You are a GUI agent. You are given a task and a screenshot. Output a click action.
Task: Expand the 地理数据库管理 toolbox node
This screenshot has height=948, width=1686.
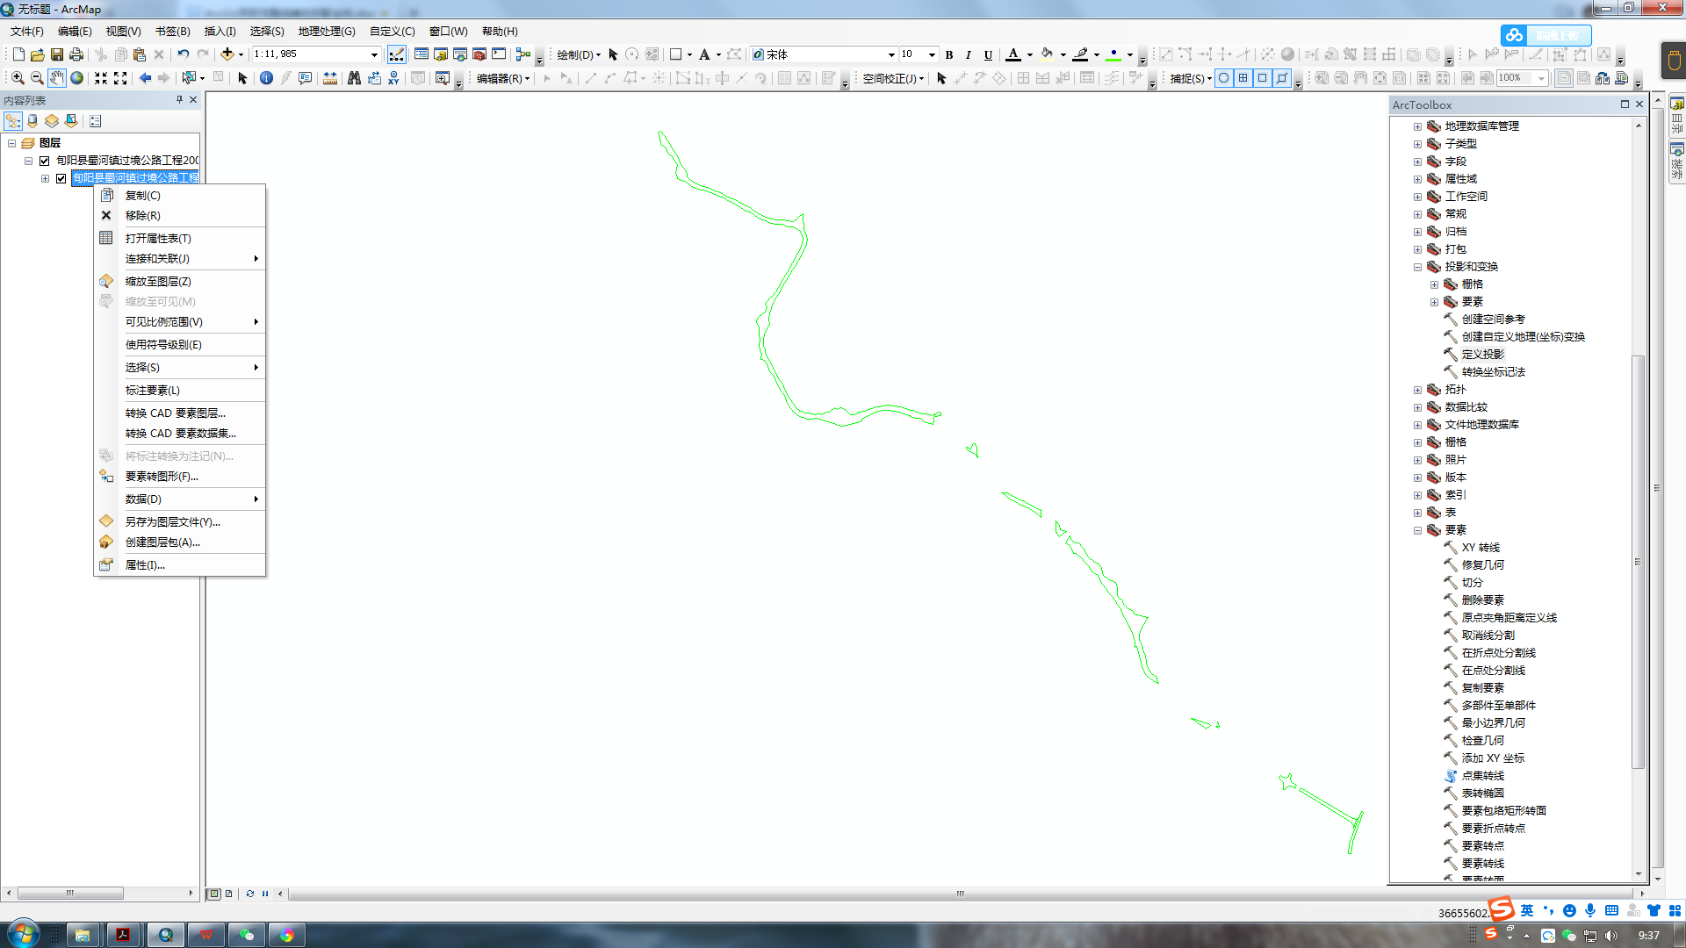(x=1417, y=126)
